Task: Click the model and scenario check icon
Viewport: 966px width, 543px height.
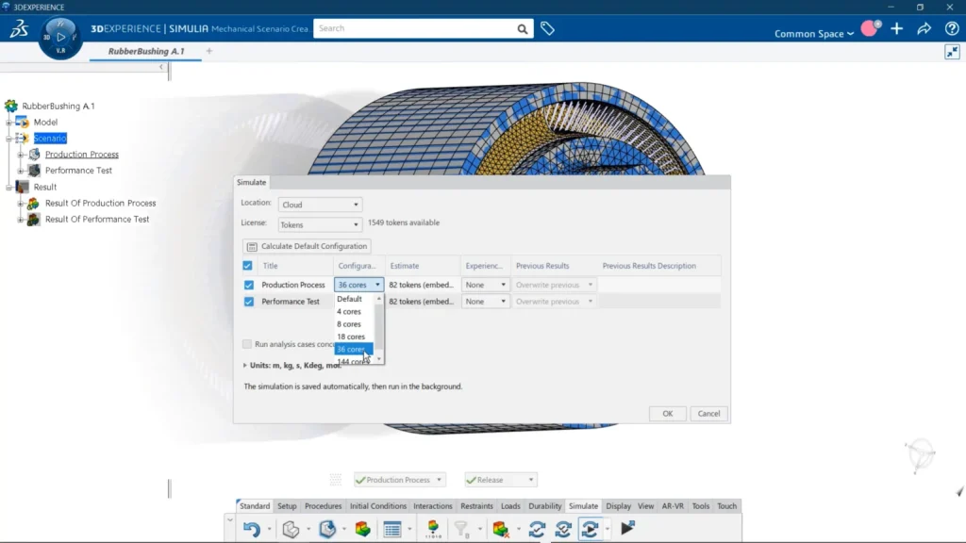Action: point(537,529)
